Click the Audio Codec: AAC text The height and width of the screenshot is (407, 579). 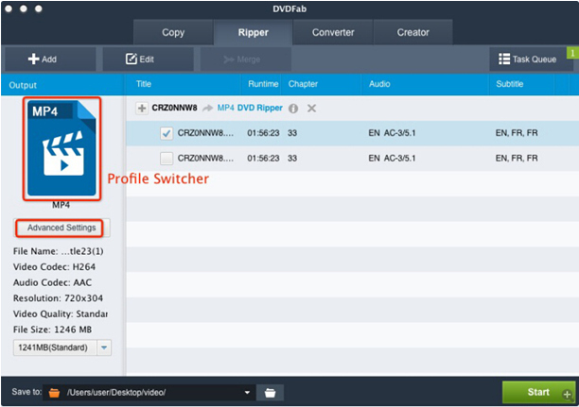(52, 282)
